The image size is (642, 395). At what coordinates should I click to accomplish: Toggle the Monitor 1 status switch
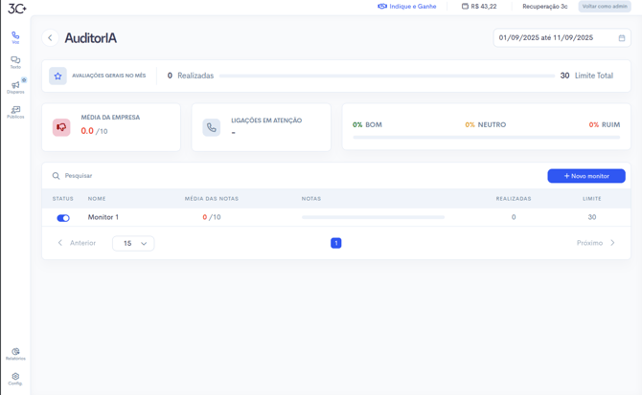[63, 218]
